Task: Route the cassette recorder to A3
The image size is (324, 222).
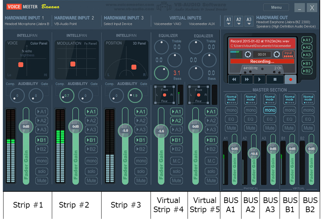Action: [307, 55]
